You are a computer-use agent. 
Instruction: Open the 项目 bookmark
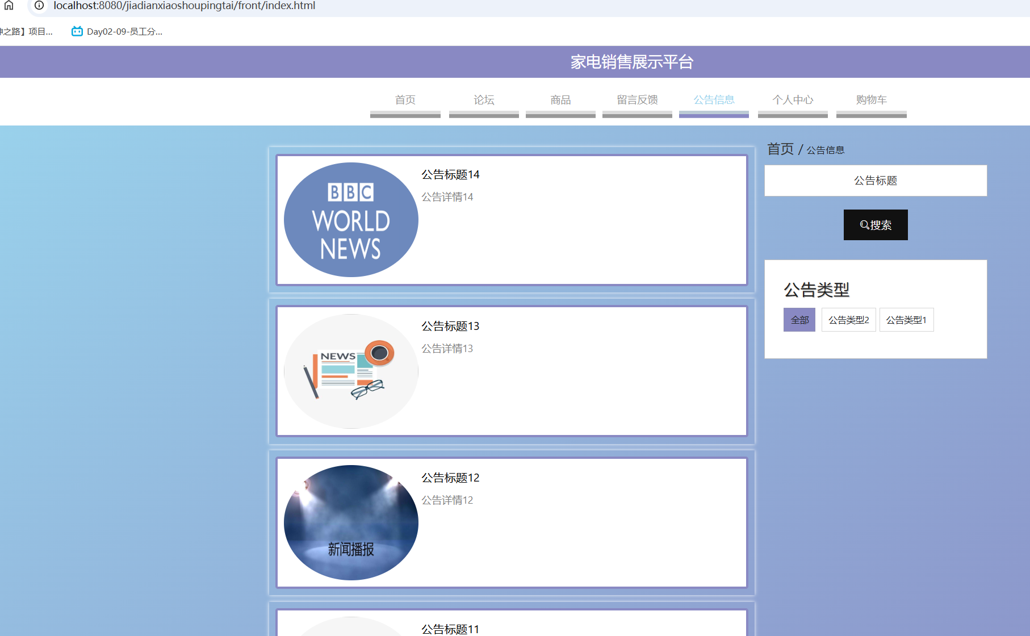(26, 32)
